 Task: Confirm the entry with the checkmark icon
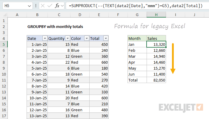[x=50, y=6]
